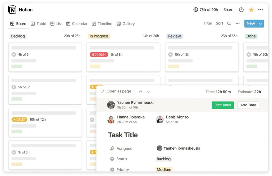Toggle the play button on the 1h of 3h card
This screenshot has width=272, height=176.
click(x=14, y=152)
